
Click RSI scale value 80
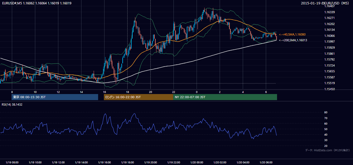[x=326, y=112]
